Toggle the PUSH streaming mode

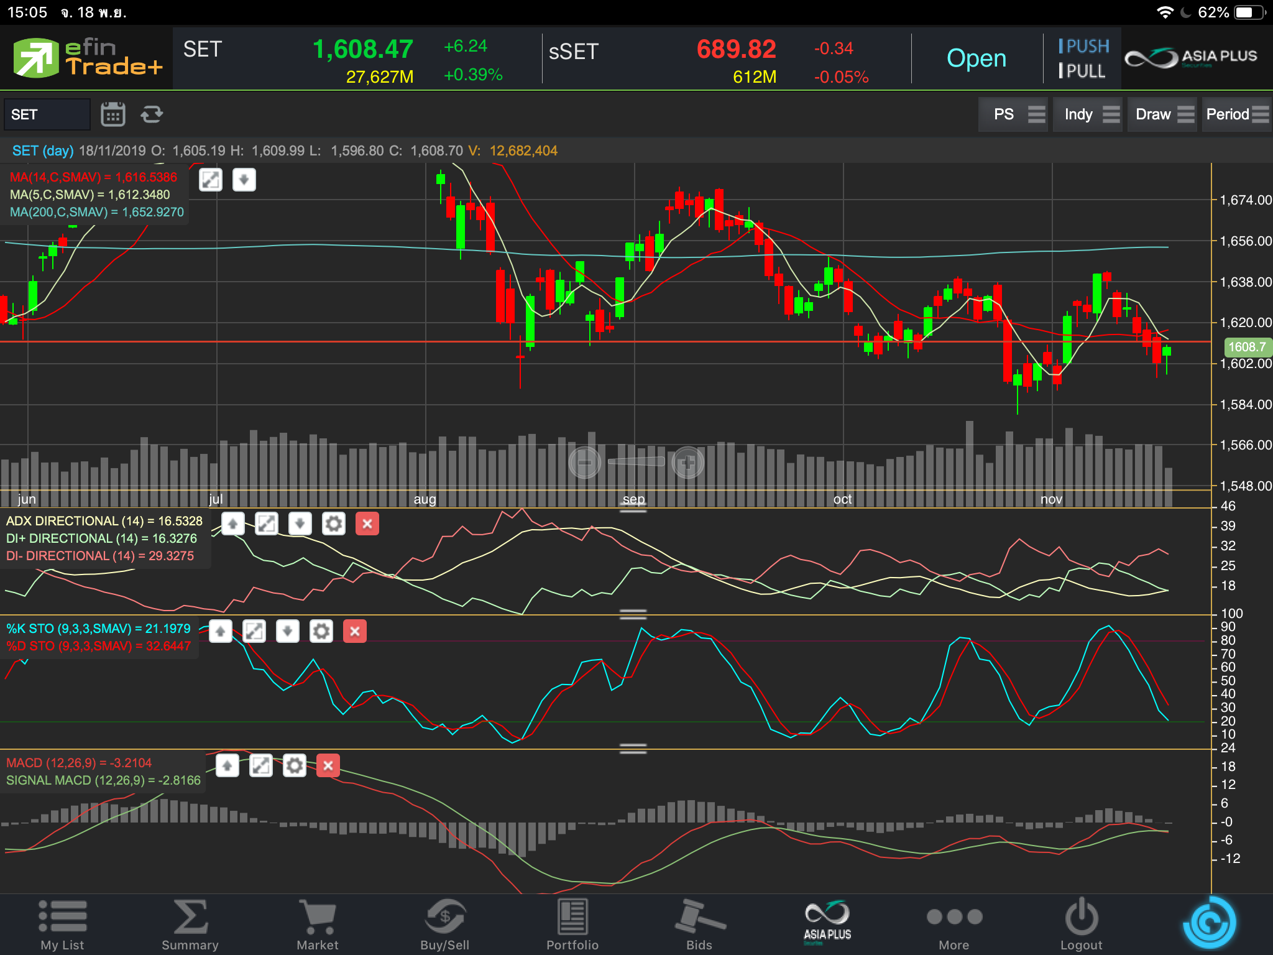(x=1083, y=47)
